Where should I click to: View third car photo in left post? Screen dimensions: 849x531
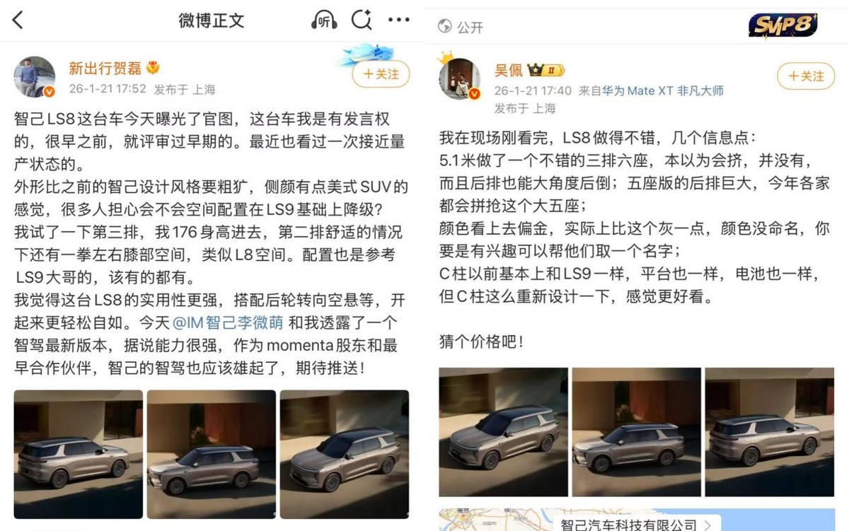point(345,454)
